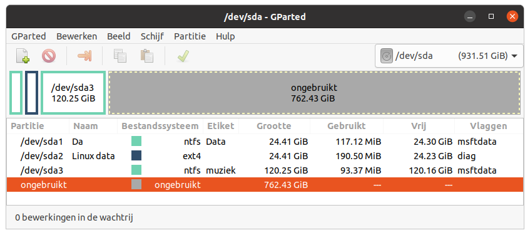Select the /dev/sda2 Linux data row
Screen dimensions: 530x235
[265, 156]
